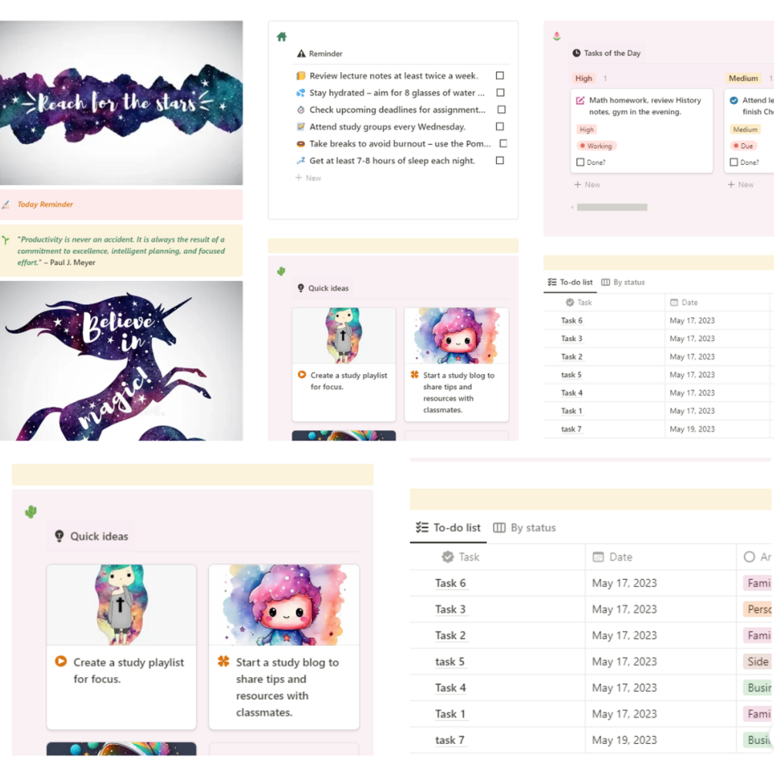Add a New item under the Reminder list
This screenshot has height=774, width=774.
coord(308,178)
